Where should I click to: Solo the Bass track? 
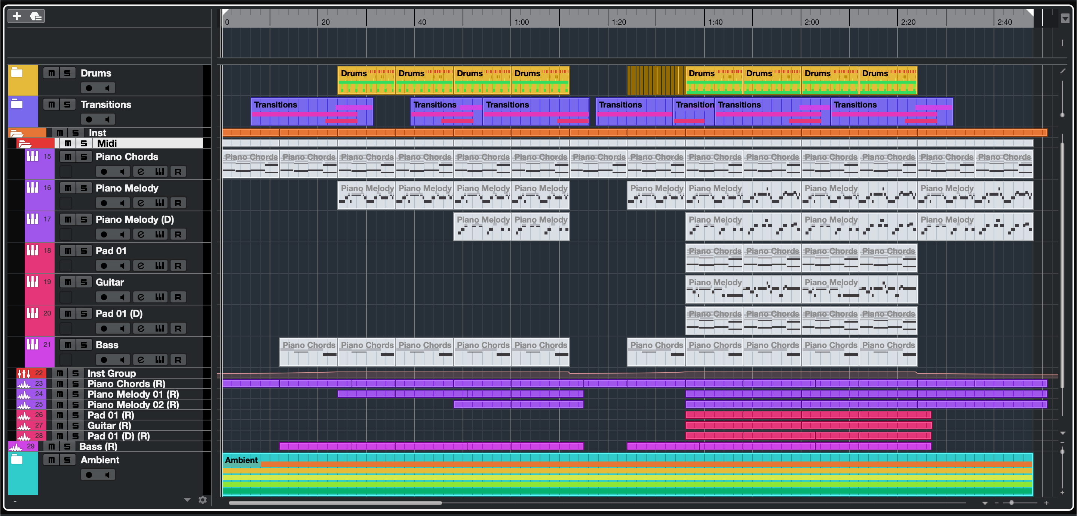point(84,345)
